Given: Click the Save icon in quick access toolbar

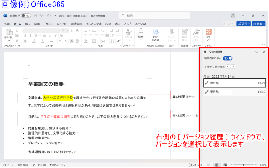Looking at the screenshot, I should [35, 16].
